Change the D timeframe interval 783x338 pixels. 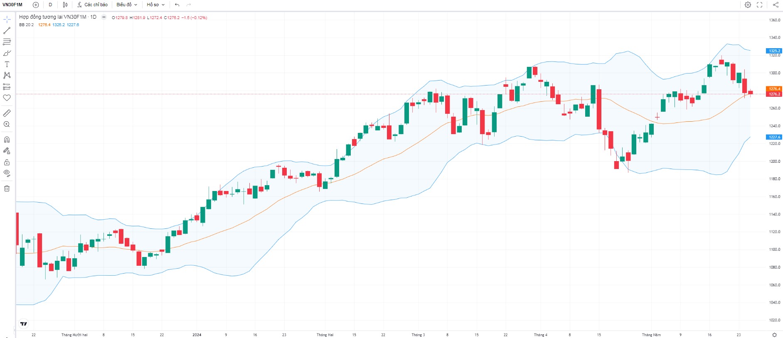pos(50,5)
